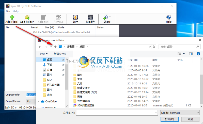Click the Size (MB) column header

(x=50, y=27)
